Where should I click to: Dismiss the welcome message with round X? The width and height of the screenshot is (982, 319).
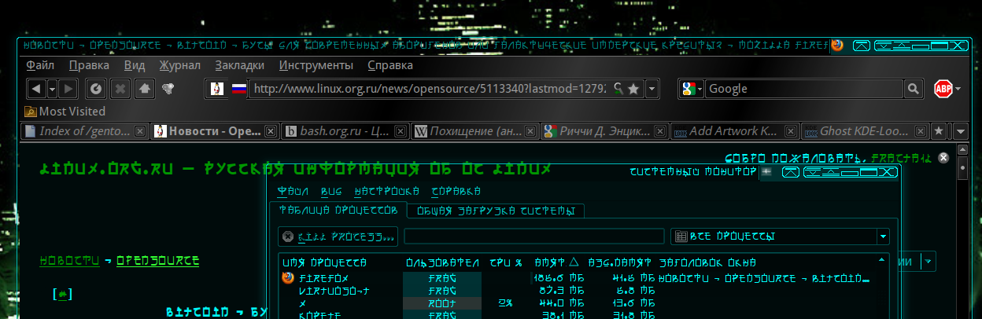tap(943, 158)
